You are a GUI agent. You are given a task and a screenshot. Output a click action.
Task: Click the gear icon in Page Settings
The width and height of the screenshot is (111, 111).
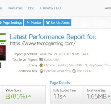1,23
